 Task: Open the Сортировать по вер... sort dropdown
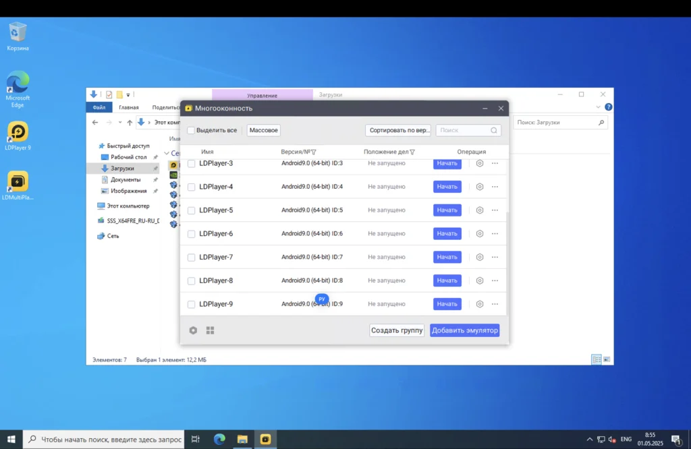point(398,130)
